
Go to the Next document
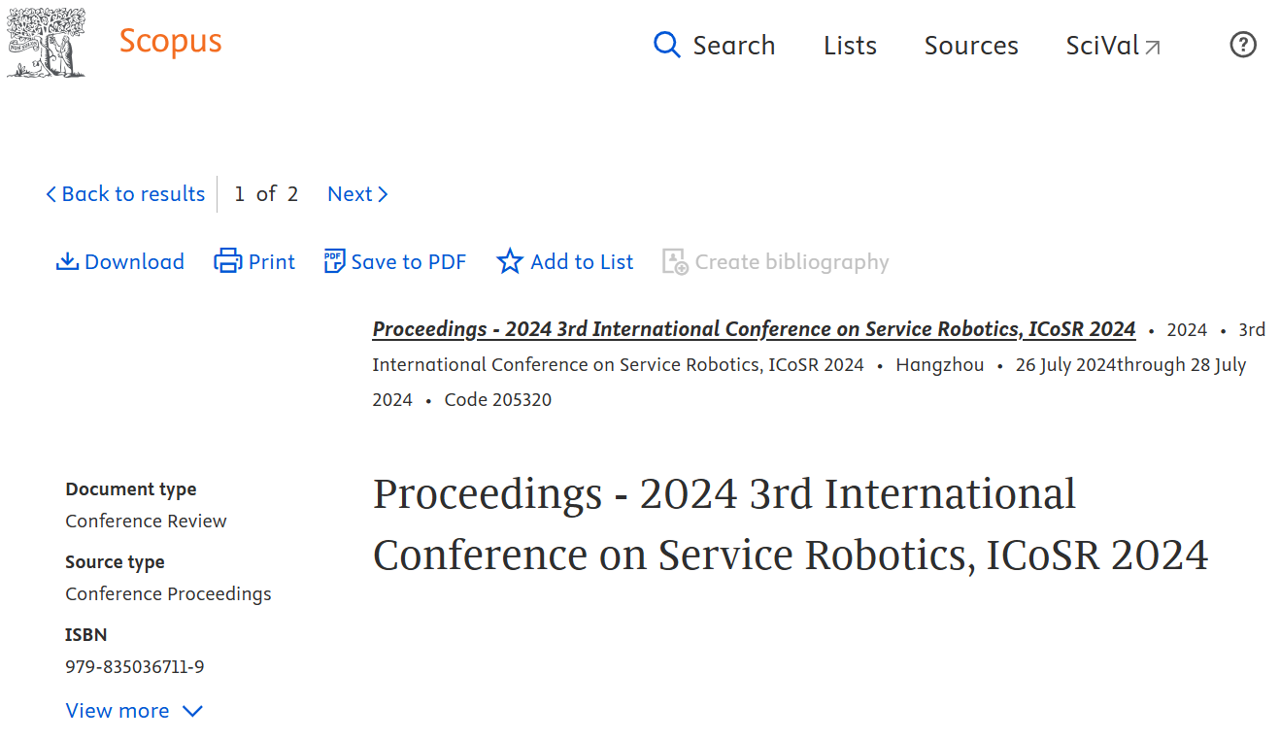[x=357, y=194]
